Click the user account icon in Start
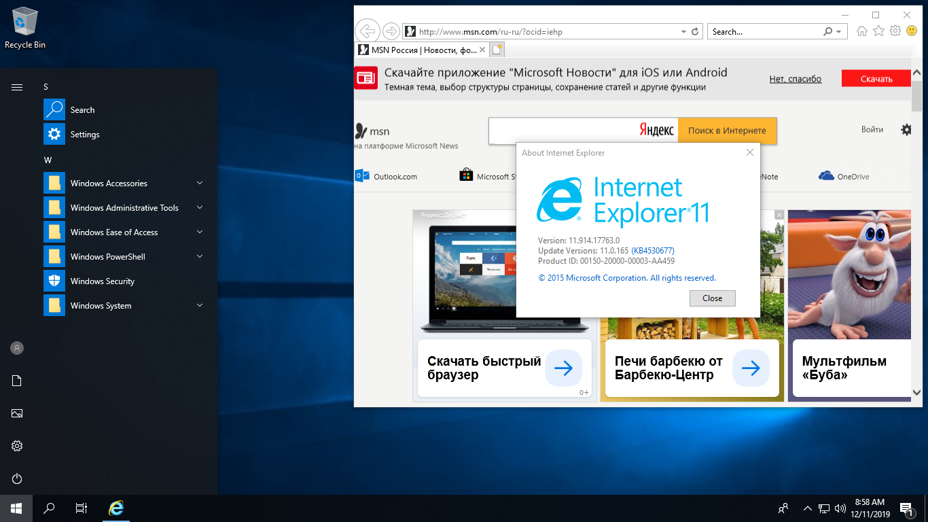This screenshot has width=928, height=522. 17,348
